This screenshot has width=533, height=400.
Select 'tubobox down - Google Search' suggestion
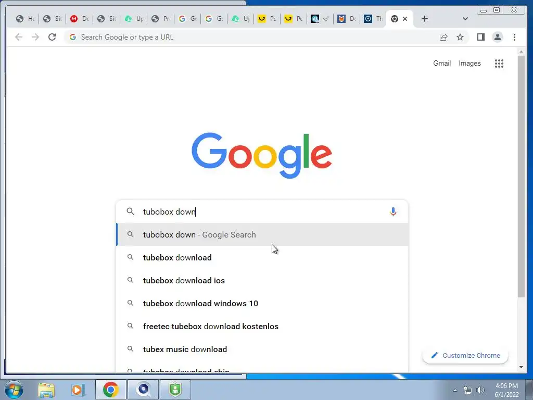262,234
